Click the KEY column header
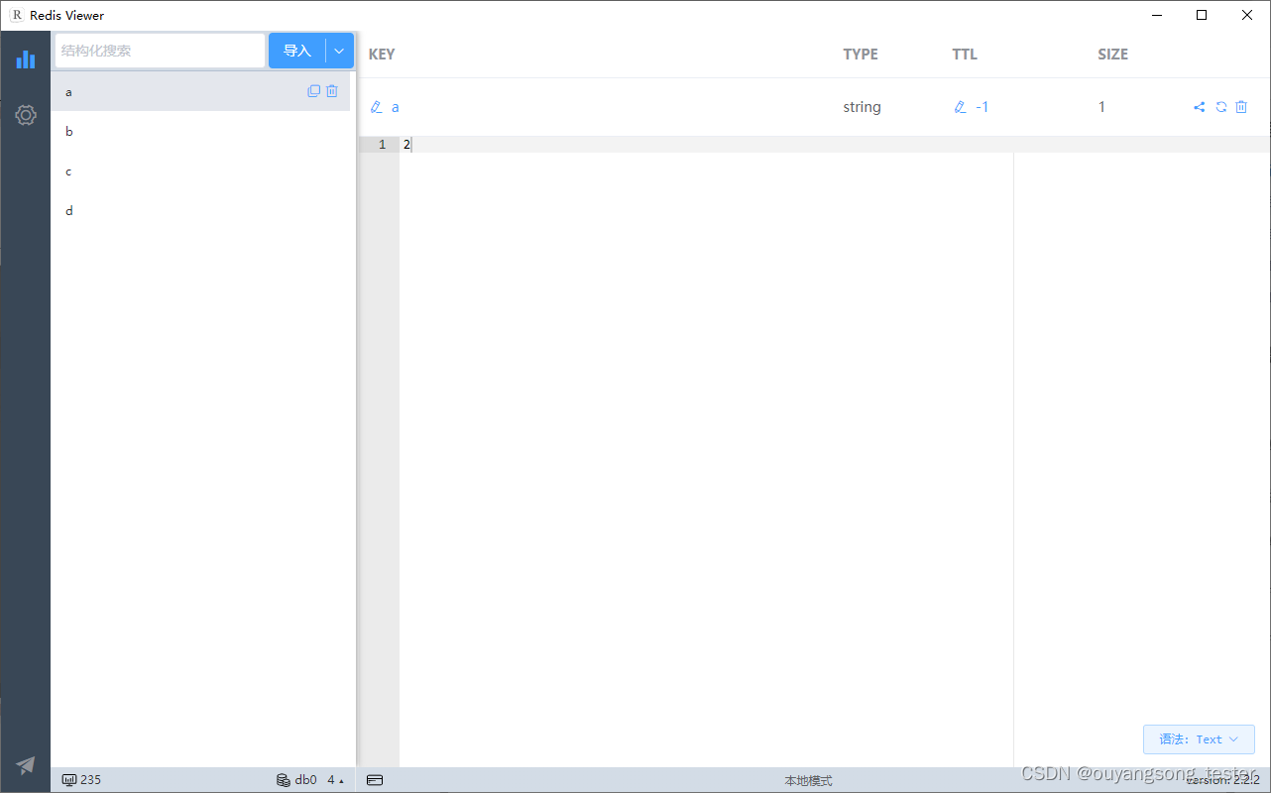Image resolution: width=1271 pixels, height=793 pixels. [x=382, y=55]
